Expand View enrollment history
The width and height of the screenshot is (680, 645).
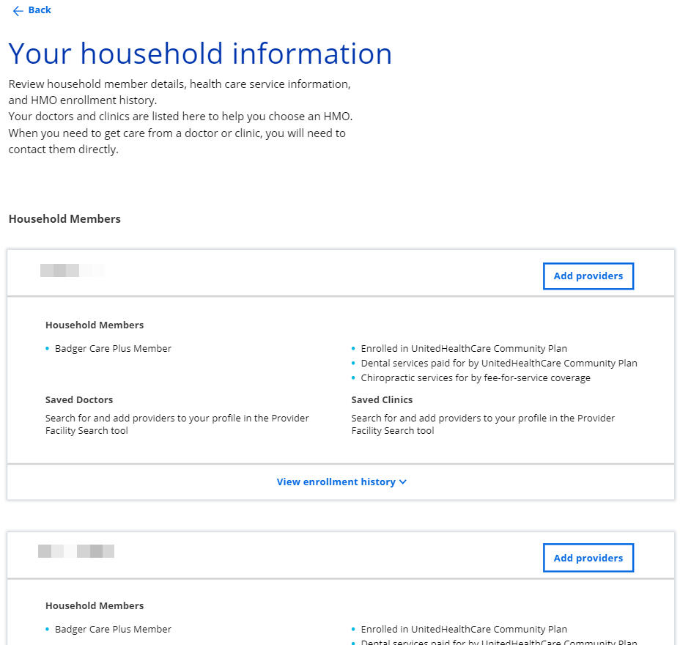click(x=336, y=482)
